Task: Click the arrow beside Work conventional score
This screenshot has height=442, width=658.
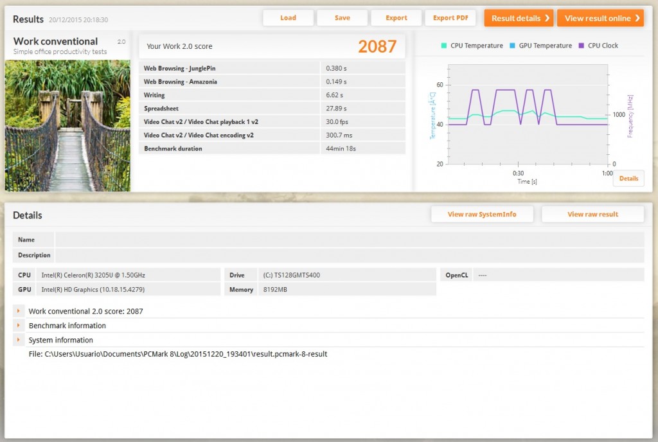Action: point(19,311)
